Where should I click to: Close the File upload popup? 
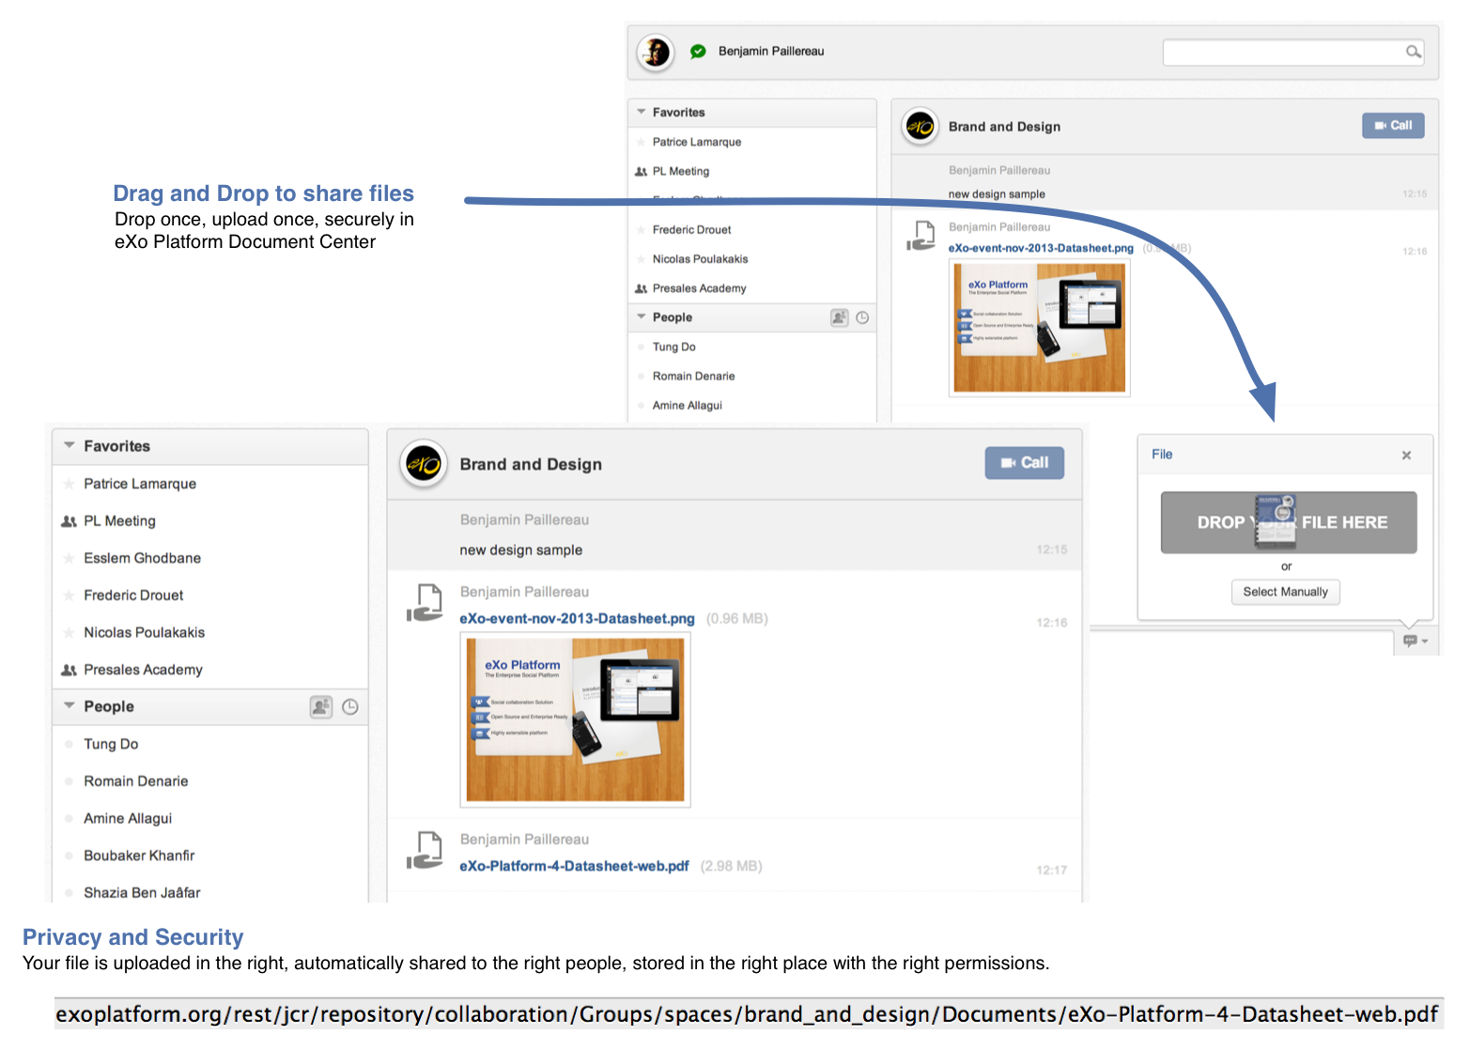click(1406, 456)
